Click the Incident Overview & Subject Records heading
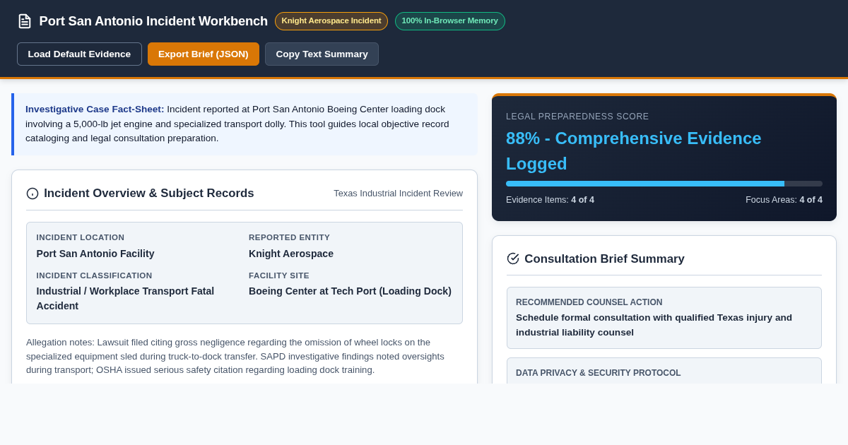 tap(149, 194)
